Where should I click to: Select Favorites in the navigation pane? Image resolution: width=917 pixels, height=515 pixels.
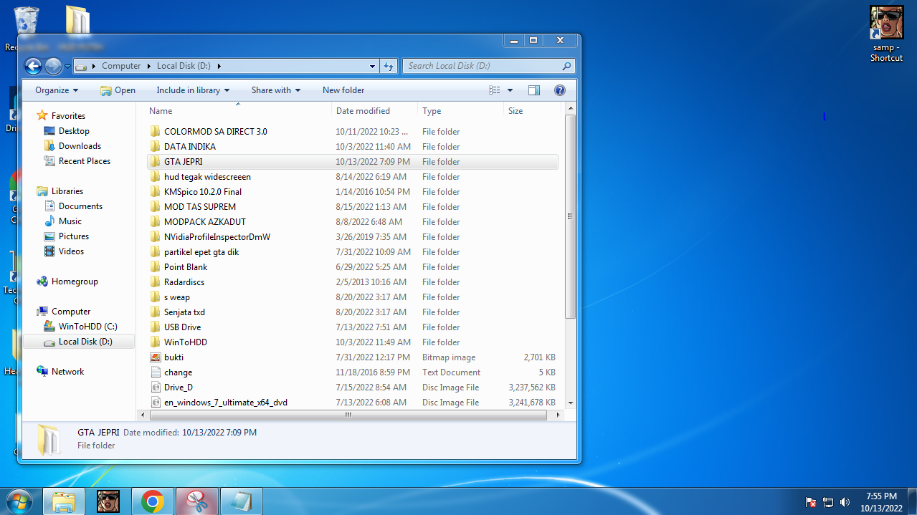coord(68,116)
